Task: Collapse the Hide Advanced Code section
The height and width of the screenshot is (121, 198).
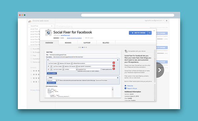Action: tap(51, 86)
